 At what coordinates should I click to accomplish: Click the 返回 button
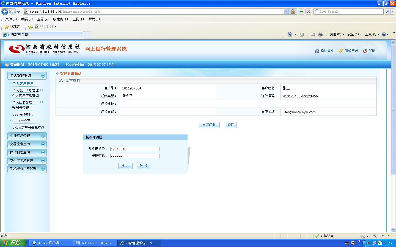pyautogui.click(x=231, y=125)
